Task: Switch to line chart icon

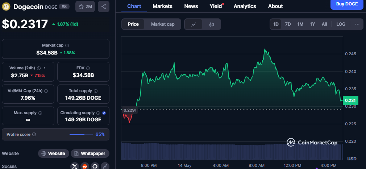Action: (194, 24)
